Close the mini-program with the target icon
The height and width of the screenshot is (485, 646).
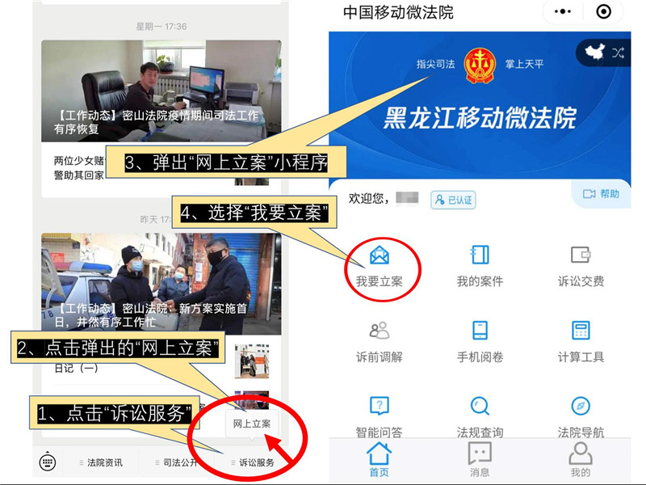pyautogui.click(x=603, y=11)
